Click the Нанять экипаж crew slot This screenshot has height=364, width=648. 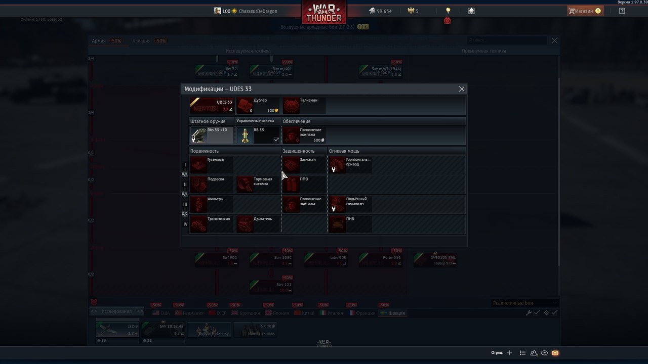(254, 330)
